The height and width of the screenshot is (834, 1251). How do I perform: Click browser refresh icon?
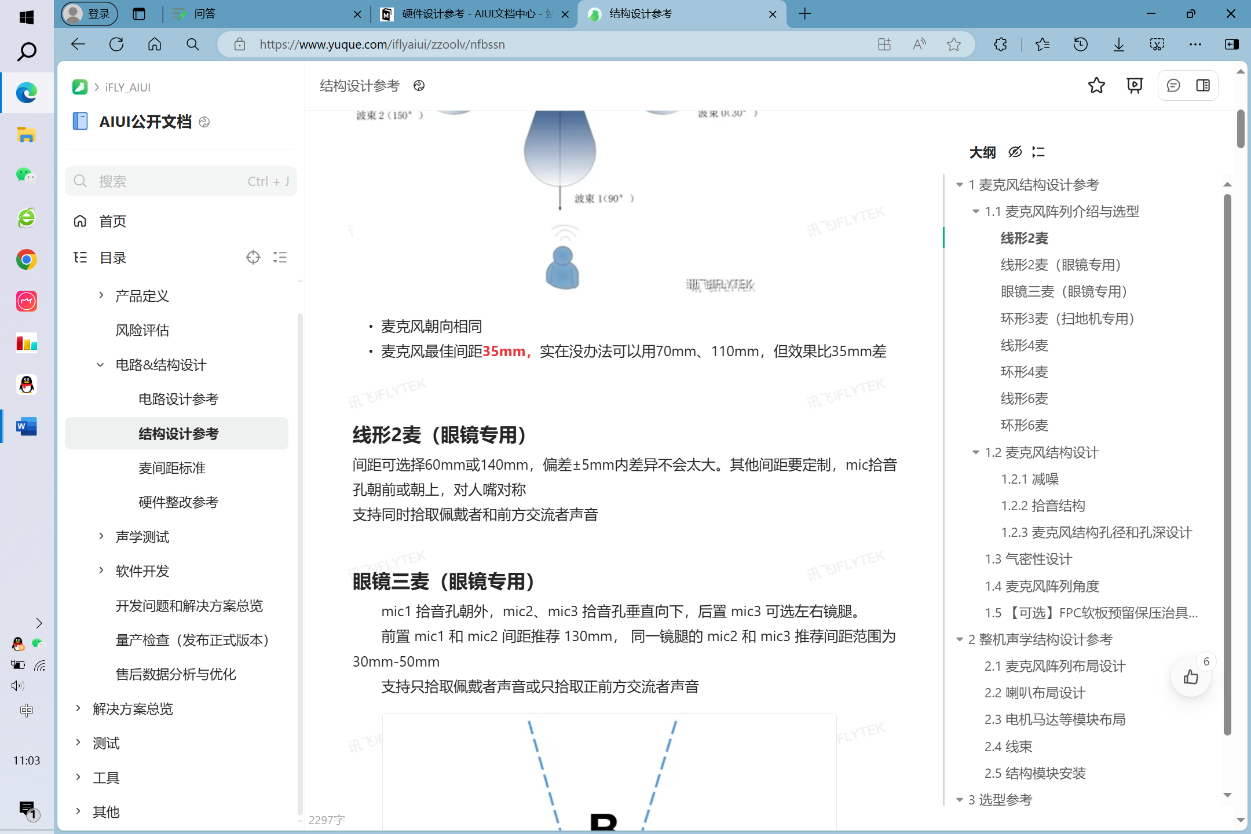click(116, 45)
